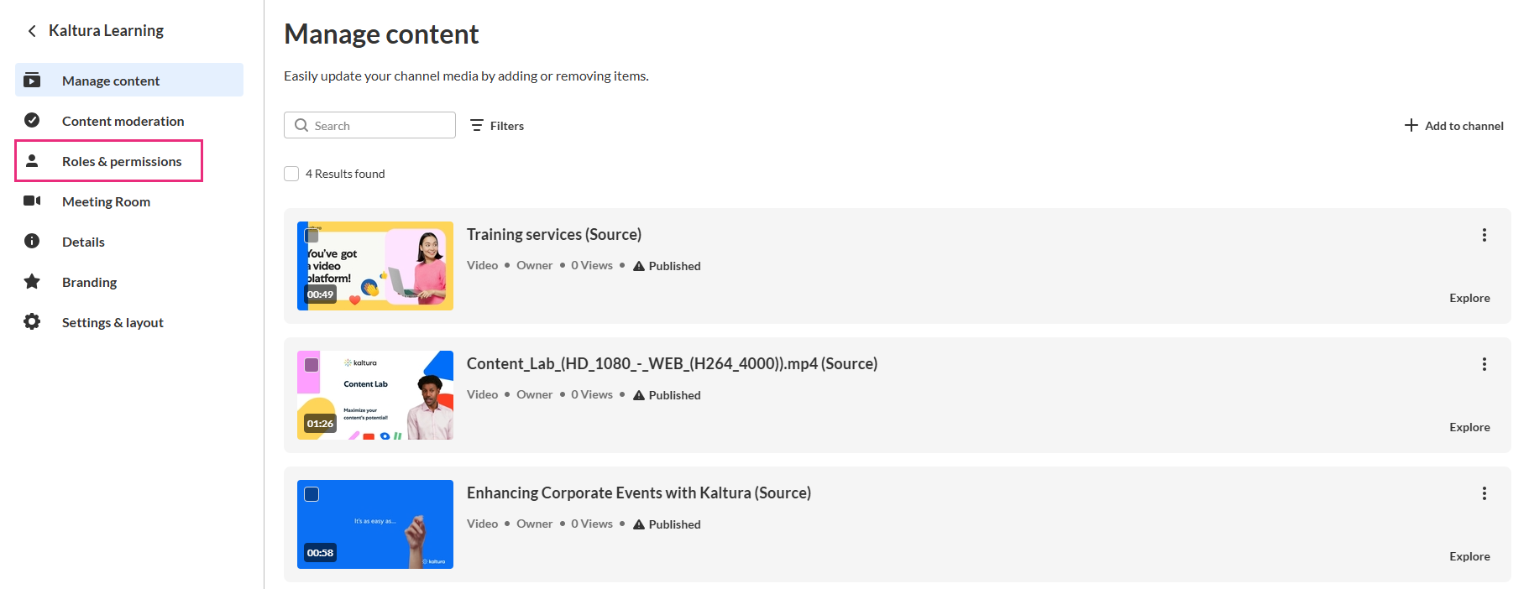Click the Meeting Room camera icon
This screenshot has width=1529, height=589.
32,201
